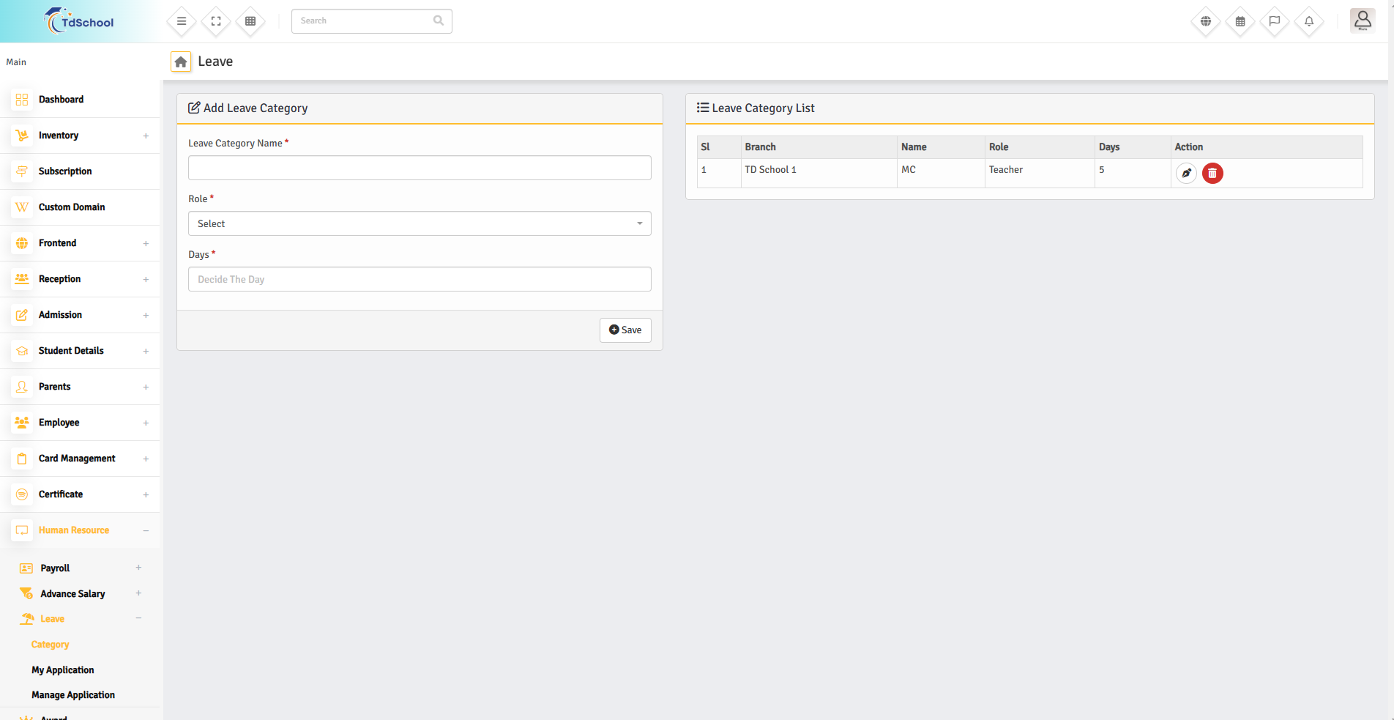The image size is (1394, 720).
Task: Open the user profile avatar
Action: 1363,21
